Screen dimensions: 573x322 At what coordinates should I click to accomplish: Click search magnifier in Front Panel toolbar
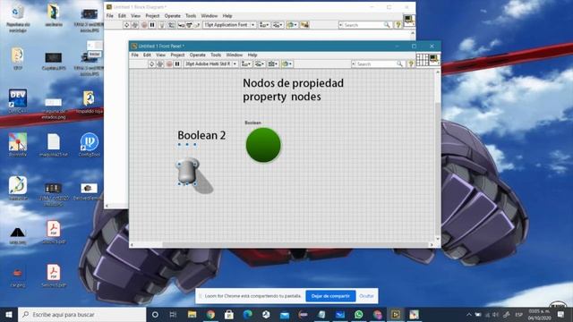tap(400, 64)
